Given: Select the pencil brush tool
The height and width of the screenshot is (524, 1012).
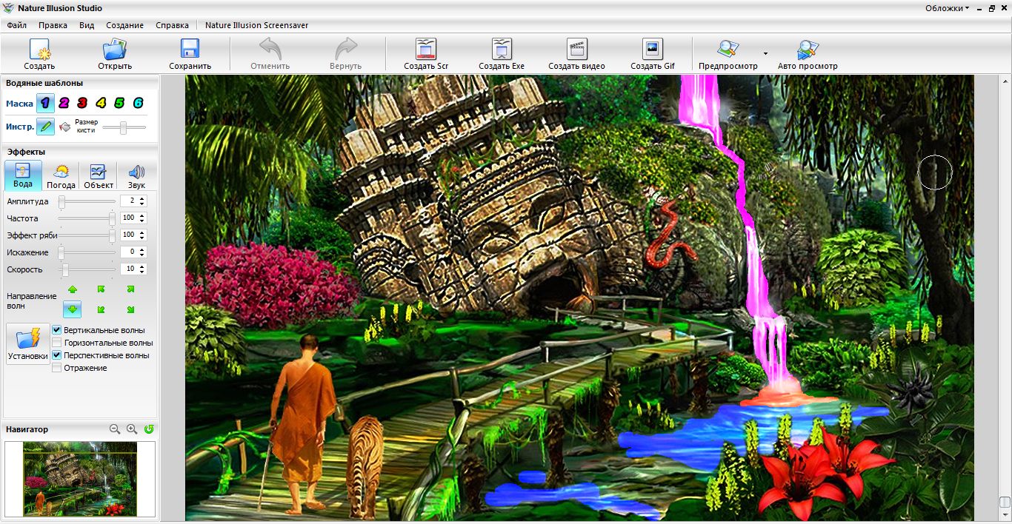Looking at the screenshot, I should point(46,127).
